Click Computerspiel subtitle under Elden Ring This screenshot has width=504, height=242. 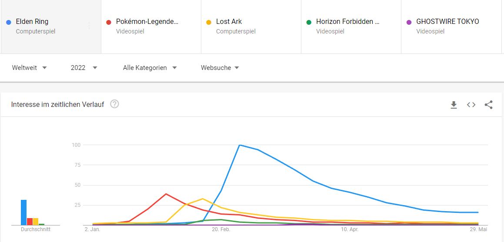36,31
